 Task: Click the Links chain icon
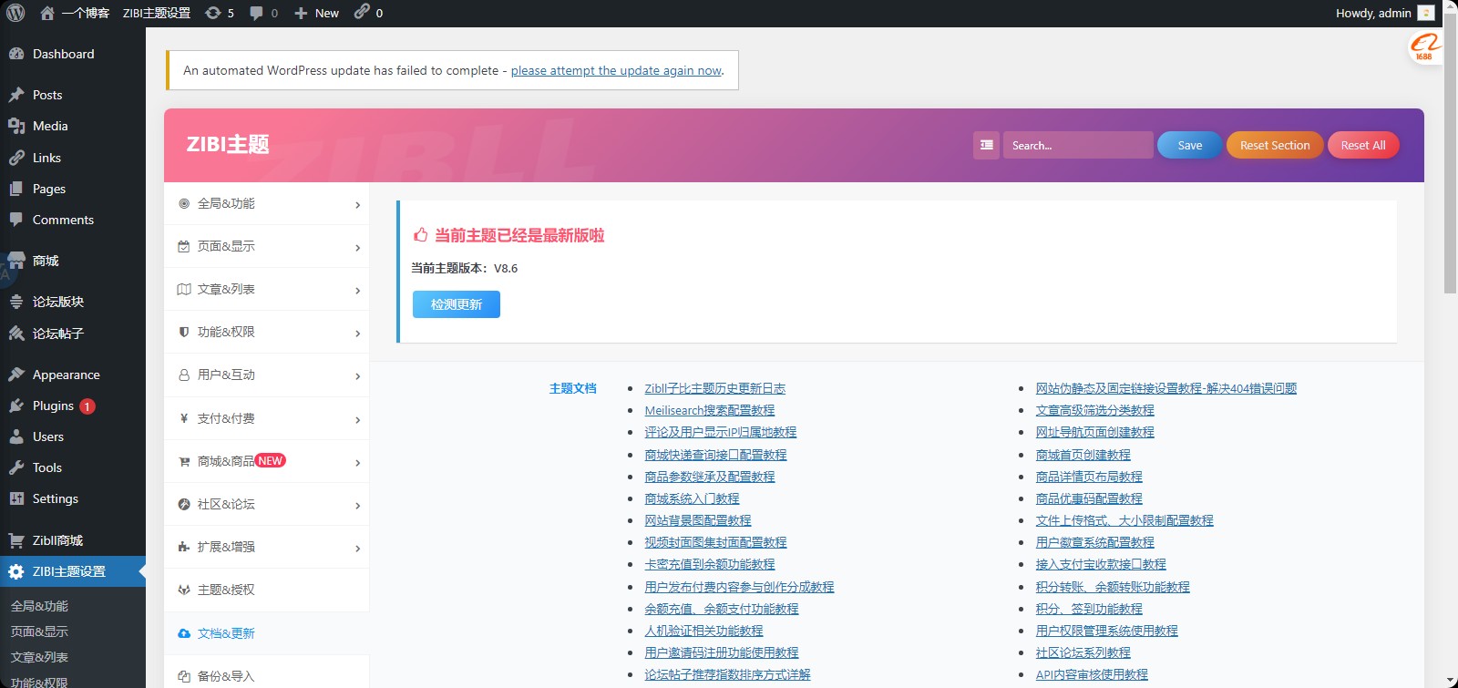click(x=16, y=158)
